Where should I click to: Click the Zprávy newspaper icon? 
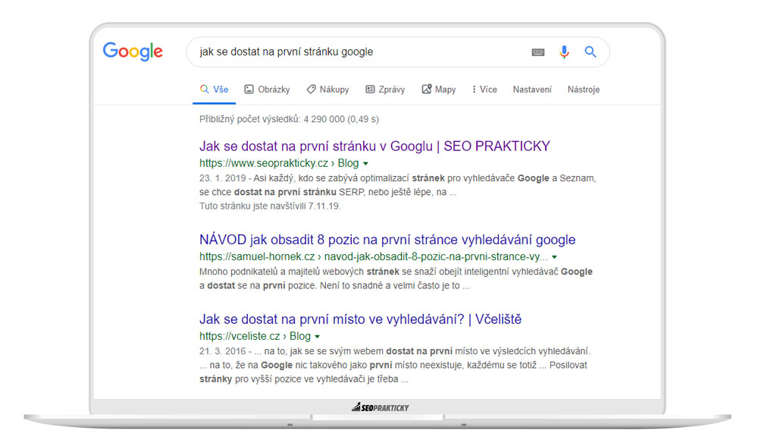(370, 89)
